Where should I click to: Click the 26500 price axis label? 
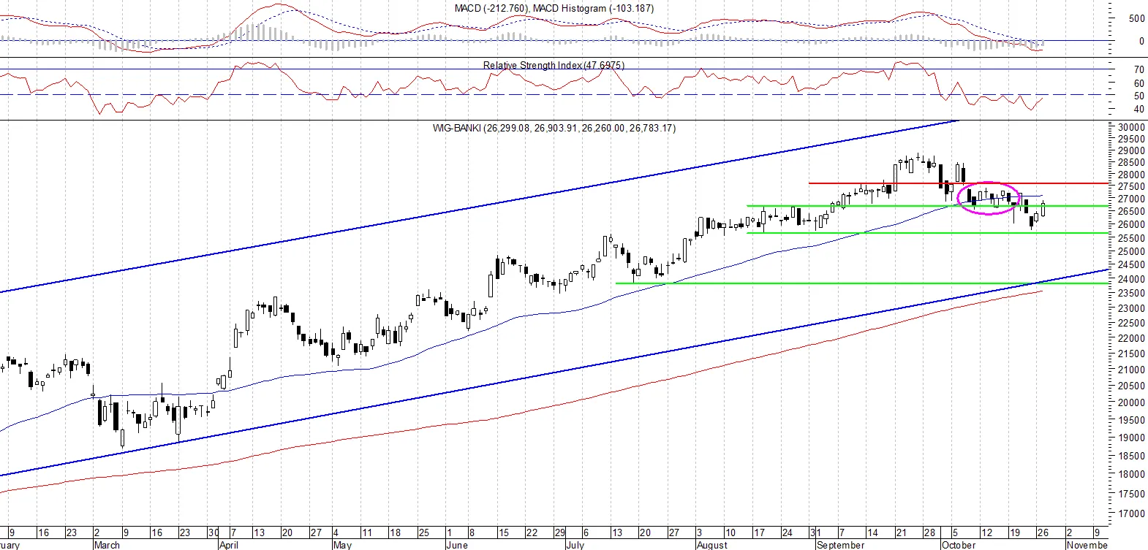pos(1131,212)
